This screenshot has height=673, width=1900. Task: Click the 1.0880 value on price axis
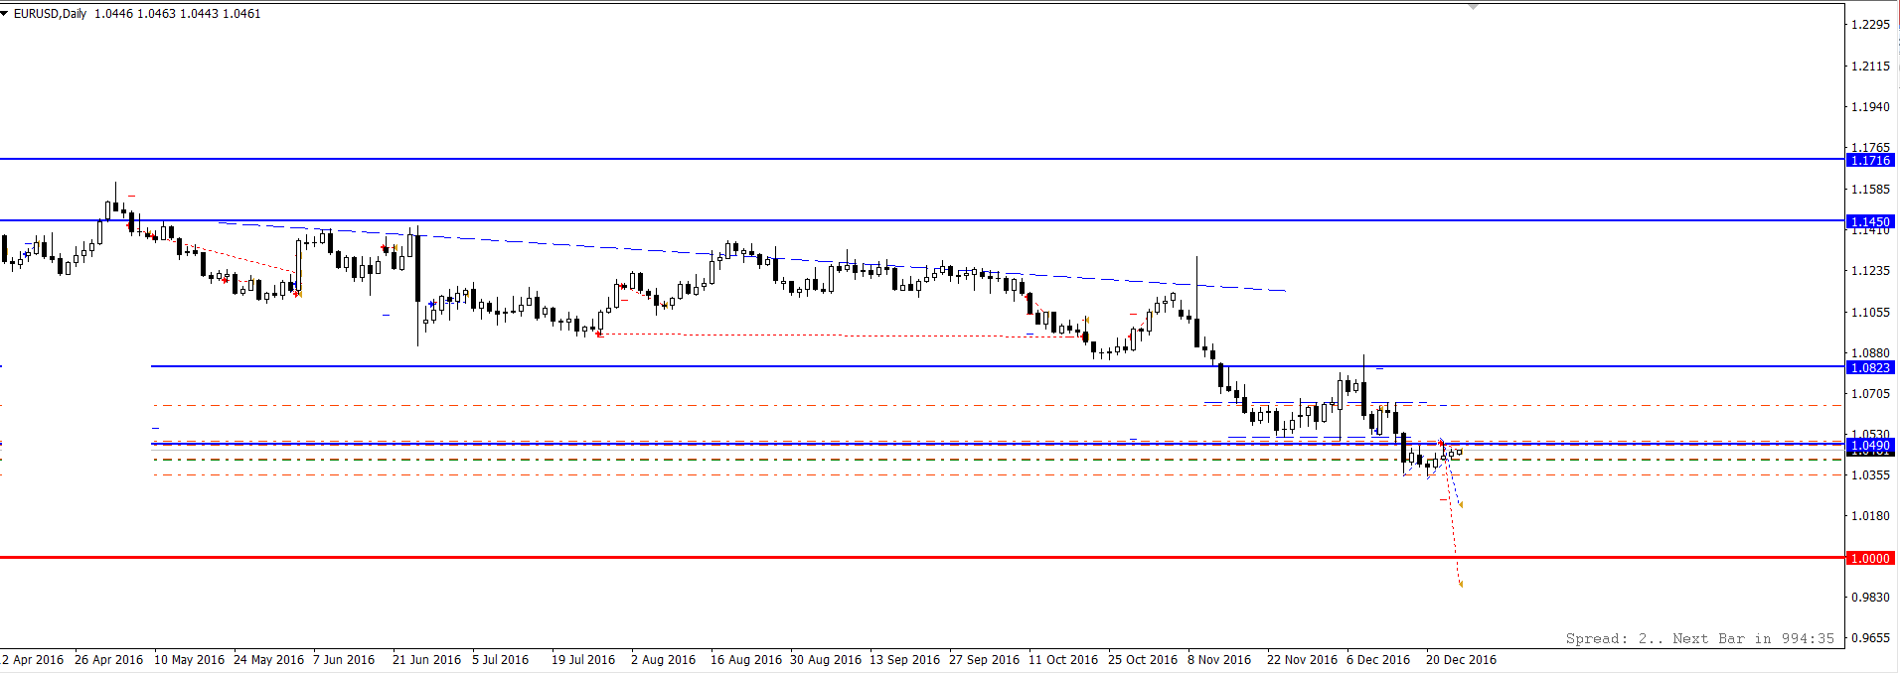point(1871,353)
